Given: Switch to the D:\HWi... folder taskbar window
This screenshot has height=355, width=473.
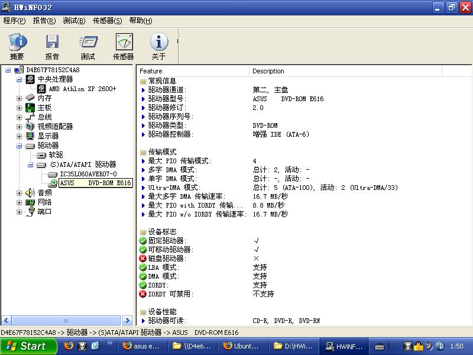Looking at the screenshot, I should [x=292, y=346].
